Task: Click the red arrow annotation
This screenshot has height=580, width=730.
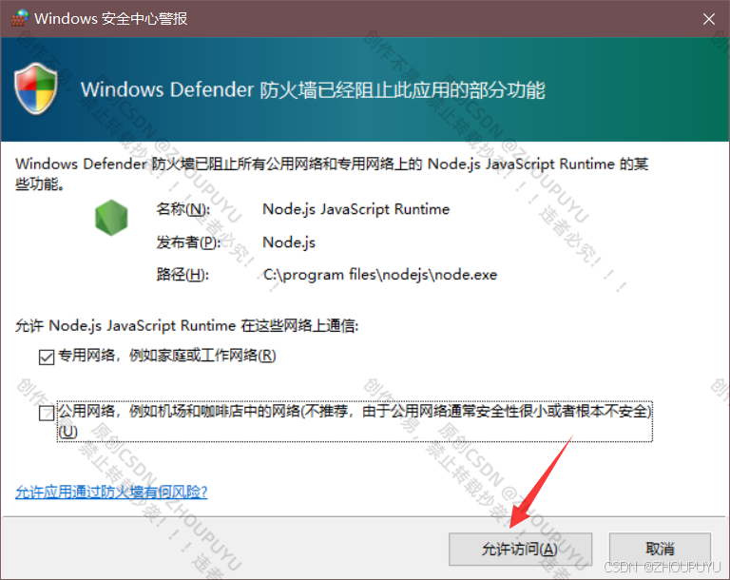Action: pyautogui.click(x=542, y=482)
